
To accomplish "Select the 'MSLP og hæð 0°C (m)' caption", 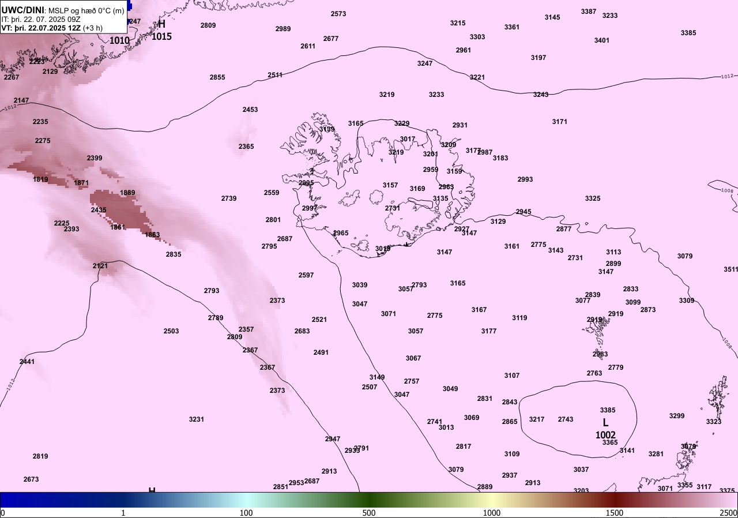I will click(86, 10).
